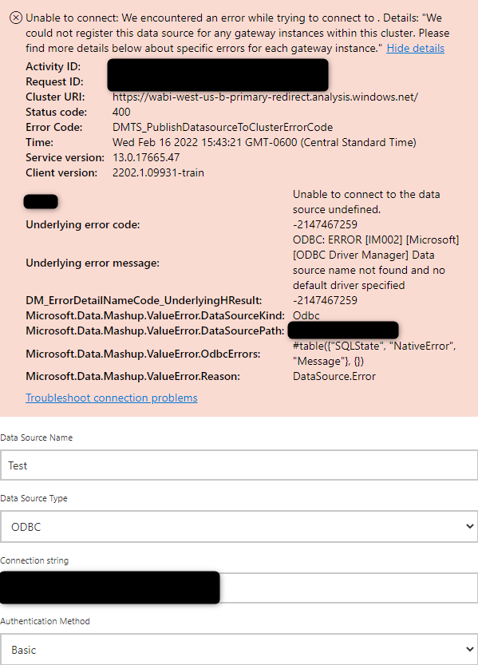The width and height of the screenshot is (478, 665).
Task: Click the Hide details link
Action: pyautogui.click(x=415, y=49)
